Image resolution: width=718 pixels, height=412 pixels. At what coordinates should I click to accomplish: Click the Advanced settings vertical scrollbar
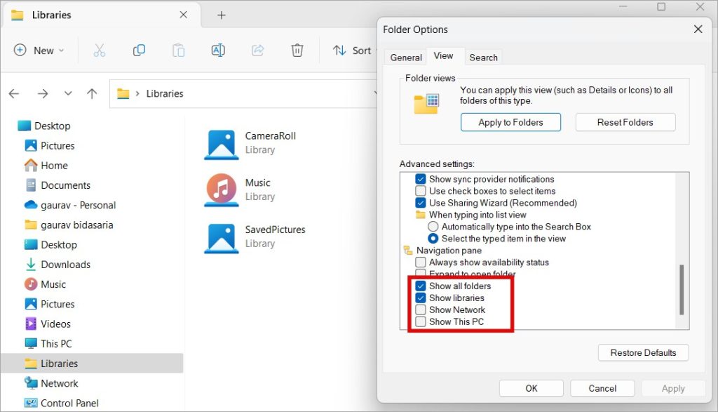682,289
